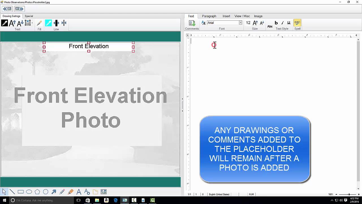362x204 pixels.
Task: Increase the line thickness
Action: [56, 23]
